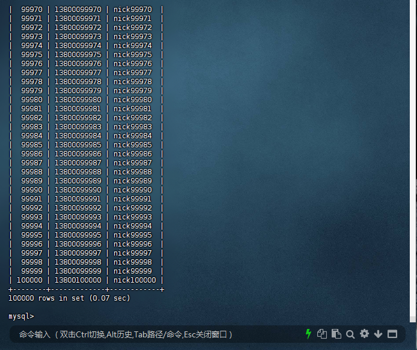Click nickname nick99998
The width and height of the screenshot is (417, 350).
pos(133,262)
